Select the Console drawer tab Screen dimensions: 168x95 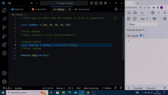pos(138,88)
